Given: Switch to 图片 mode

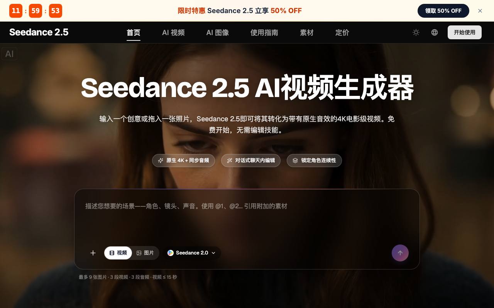Looking at the screenshot, I should coord(145,253).
